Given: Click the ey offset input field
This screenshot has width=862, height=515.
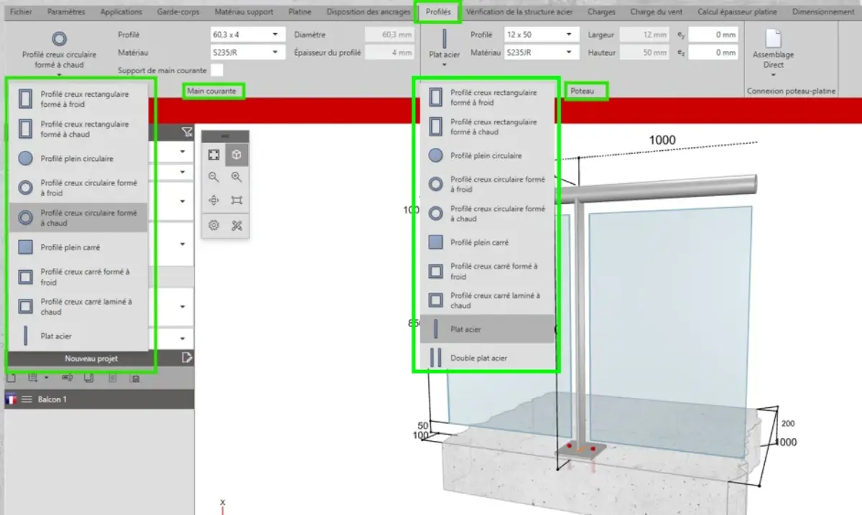Looking at the screenshot, I should (x=714, y=34).
